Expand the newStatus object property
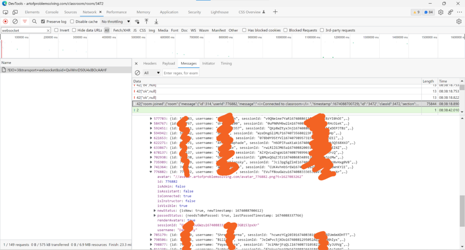The image size is (465, 250). point(155,211)
